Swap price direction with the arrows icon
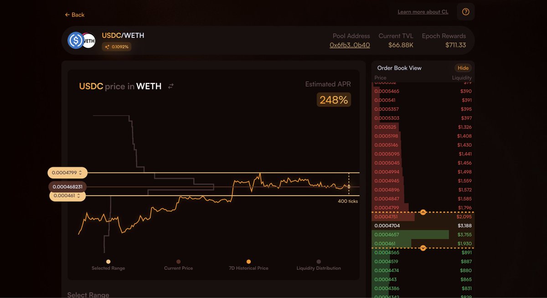This screenshot has height=298, width=547. coord(171,86)
